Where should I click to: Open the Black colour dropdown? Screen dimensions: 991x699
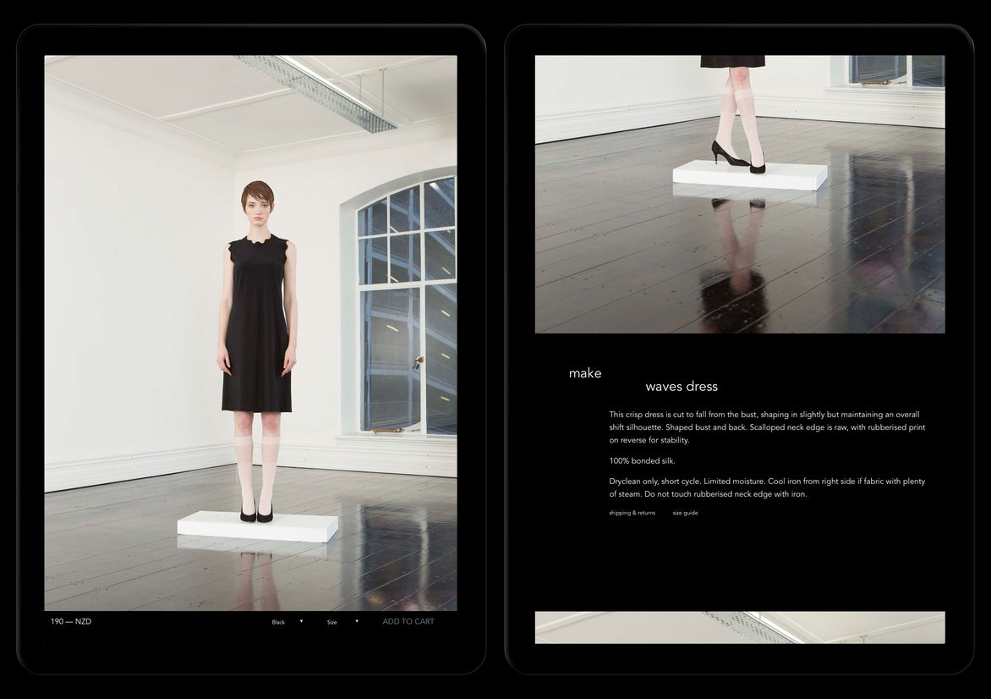(279, 622)
